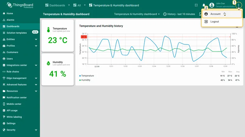This screenshot has width=245, height=137.
Task: Click the thermometer icon in Temperature card
Action: (x=48, y=30)
